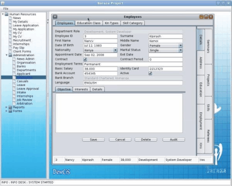Toggle the Contract checkbox
Viewport: 232px width, 186px height.
[85, 59]
